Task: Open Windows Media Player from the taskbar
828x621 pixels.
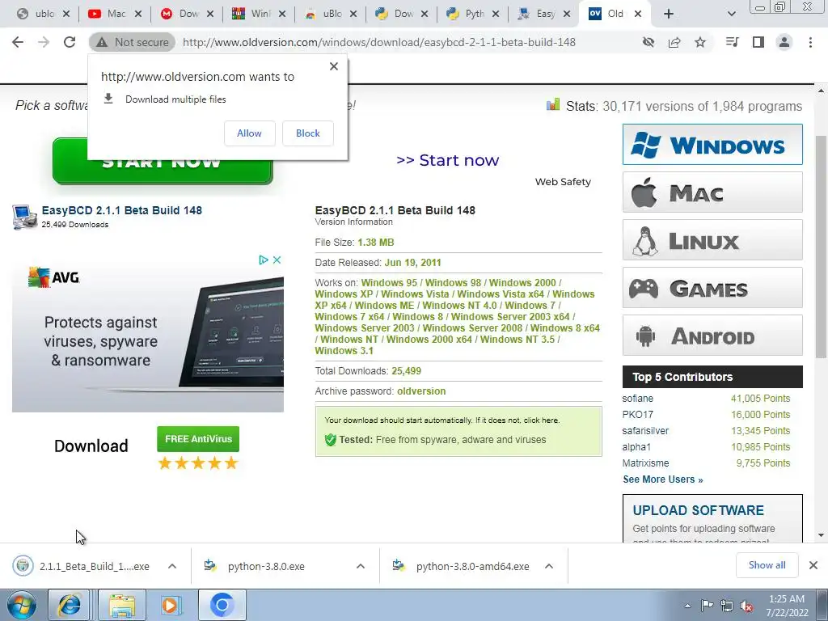Action: click(171, 605)
